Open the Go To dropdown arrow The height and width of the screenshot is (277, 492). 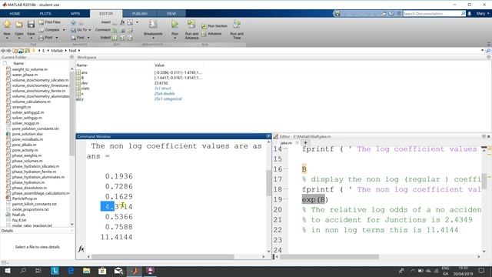tap(90, 30)
